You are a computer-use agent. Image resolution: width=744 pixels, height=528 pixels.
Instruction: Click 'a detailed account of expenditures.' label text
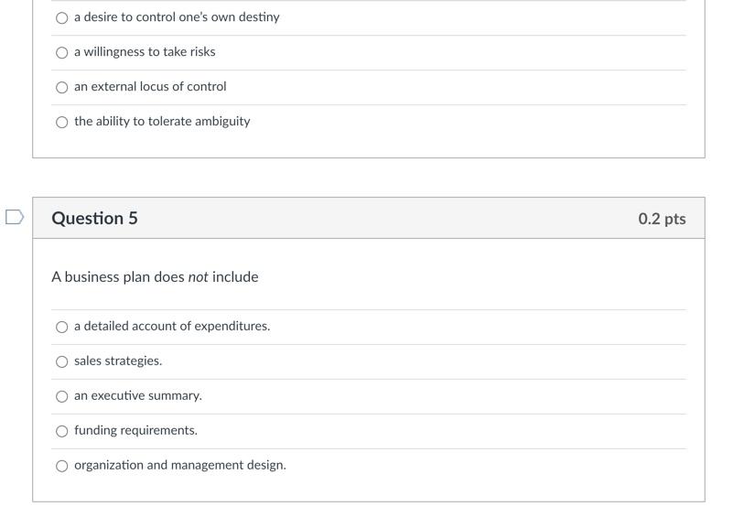[172, 326]
